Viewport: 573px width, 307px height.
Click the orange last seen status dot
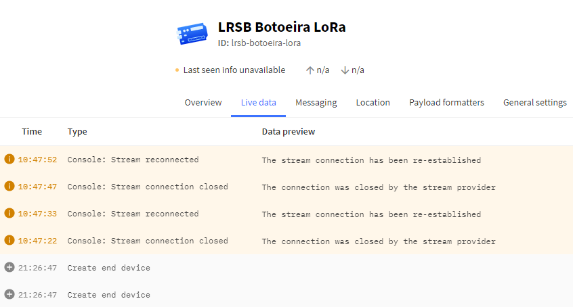point(177,70)
